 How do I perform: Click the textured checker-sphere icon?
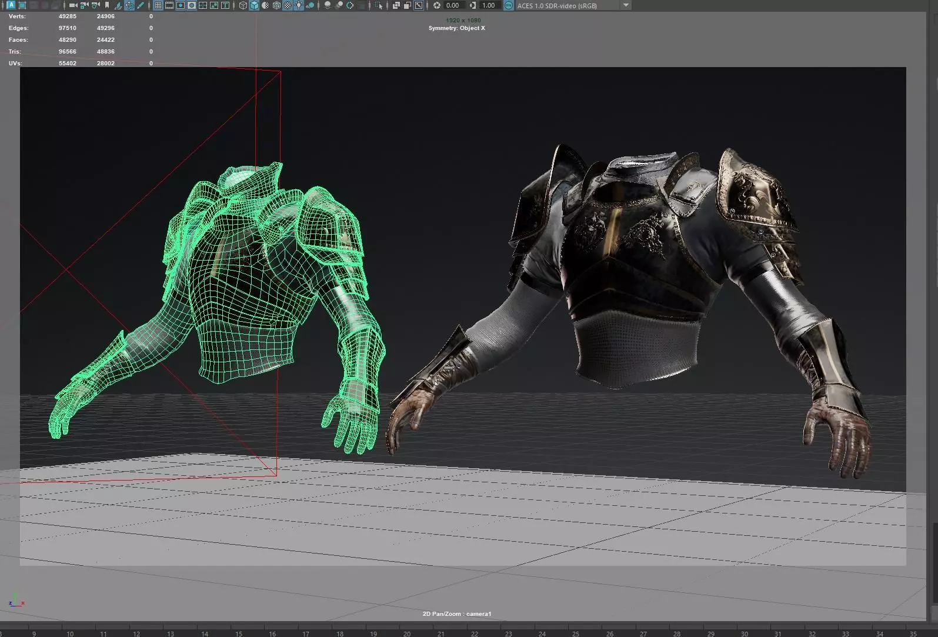(288, 5)
